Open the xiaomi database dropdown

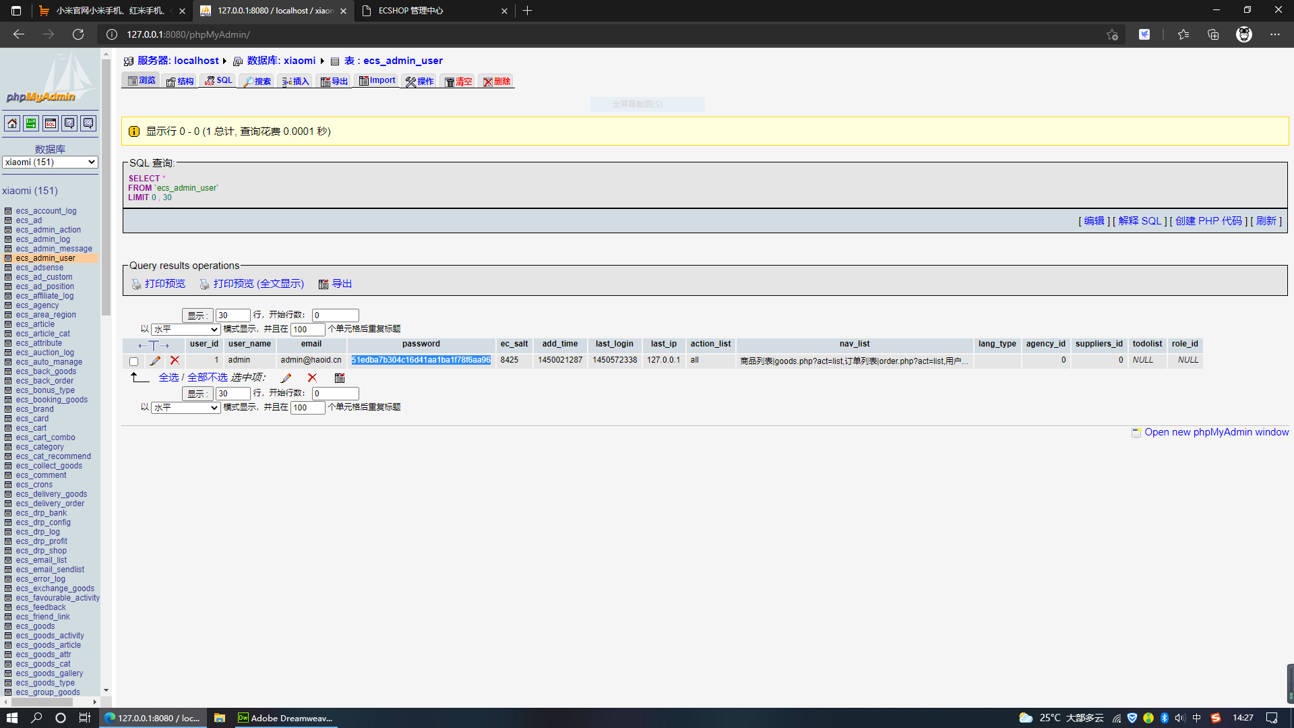(x=50, y=162)
